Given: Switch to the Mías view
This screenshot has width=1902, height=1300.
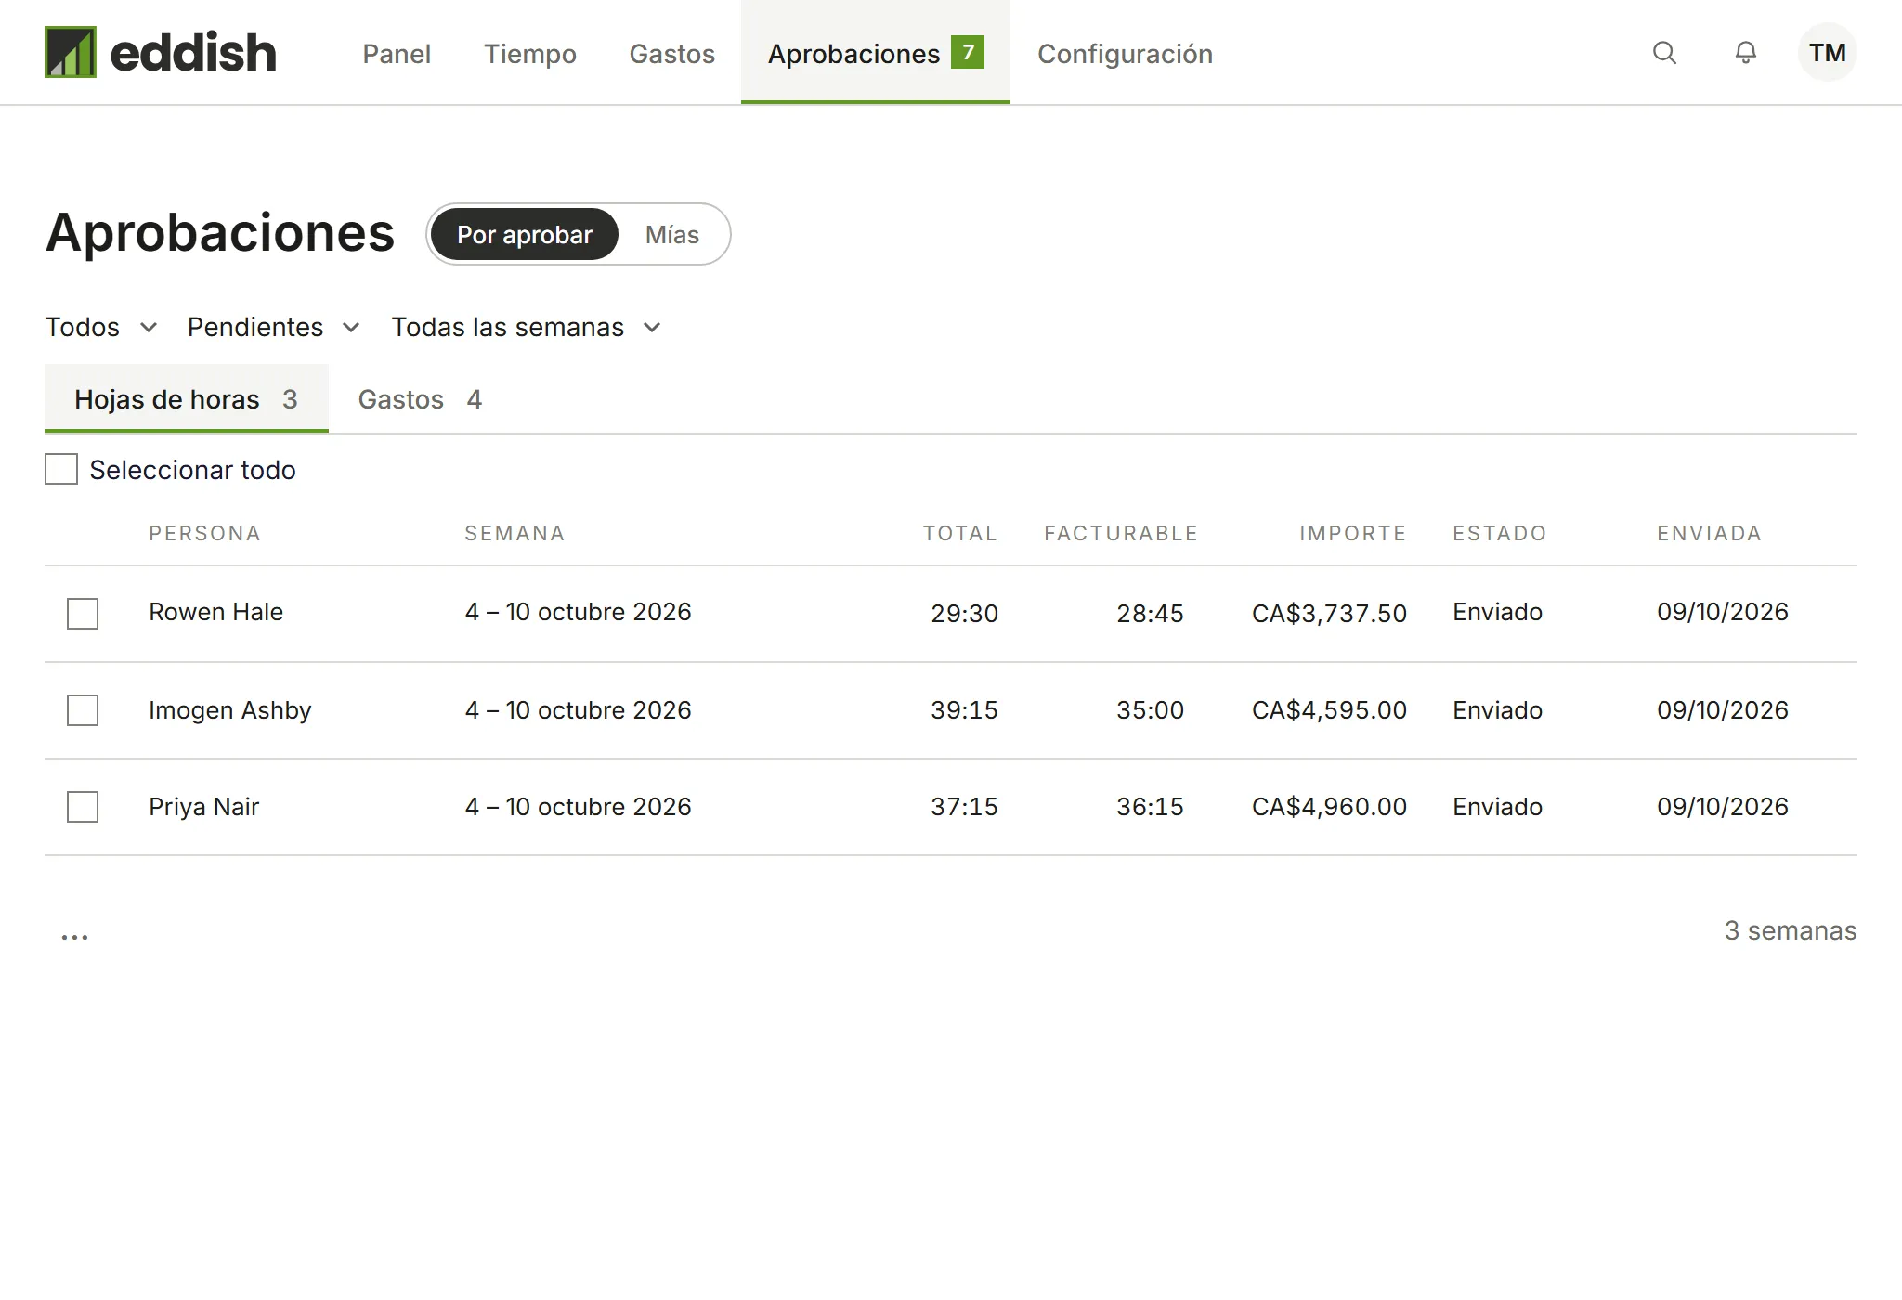Looking at the screenshot, I should pyautogui.click(x=672, y=234).
